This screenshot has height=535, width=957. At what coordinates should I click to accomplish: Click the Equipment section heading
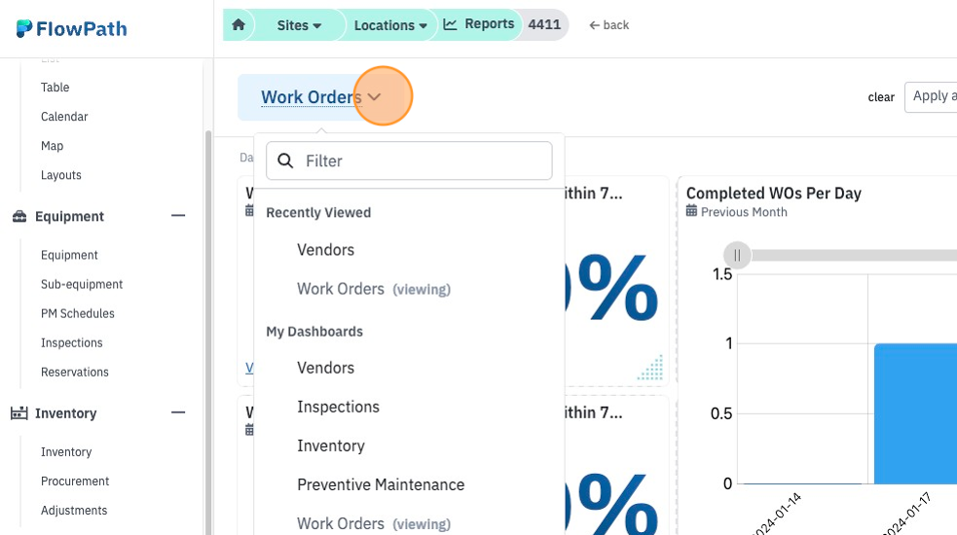coord(69,217)
